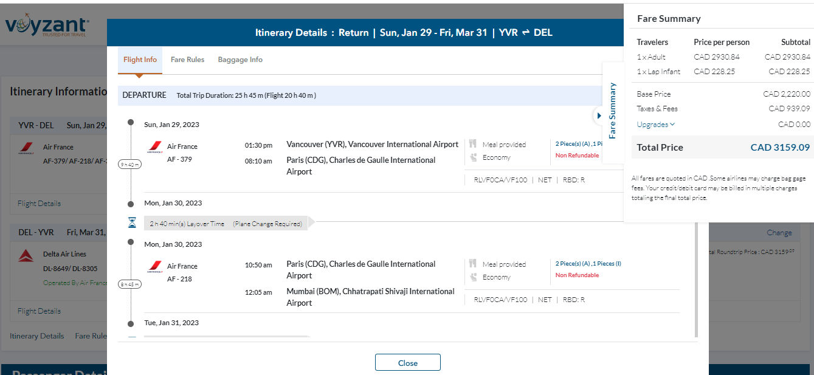Click the vertical Fare Summary side tab
Image resolution: width=814 pixels, height=375 pixels.
tap(612, 111)
